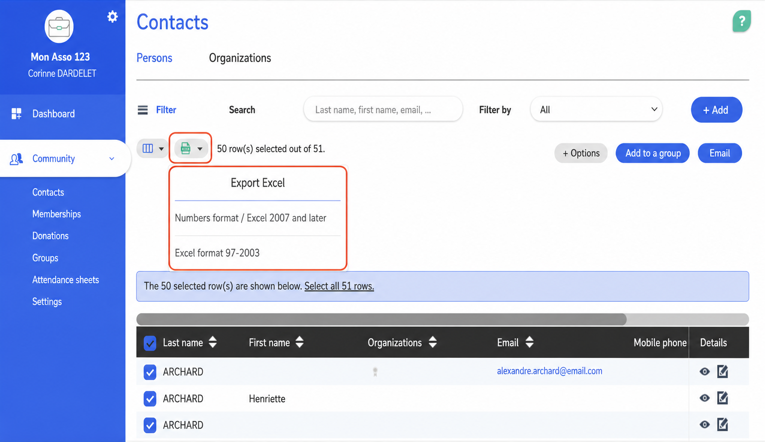765x442 pixels.
Task: Click the Community people icon
Action: pos(16,159)
